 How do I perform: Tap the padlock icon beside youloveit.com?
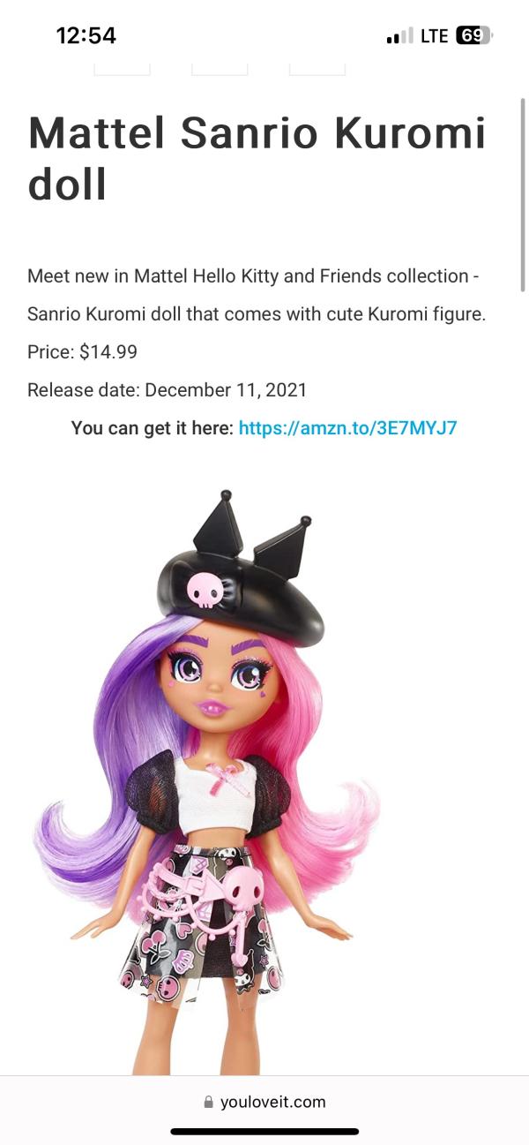[209, 1102]
